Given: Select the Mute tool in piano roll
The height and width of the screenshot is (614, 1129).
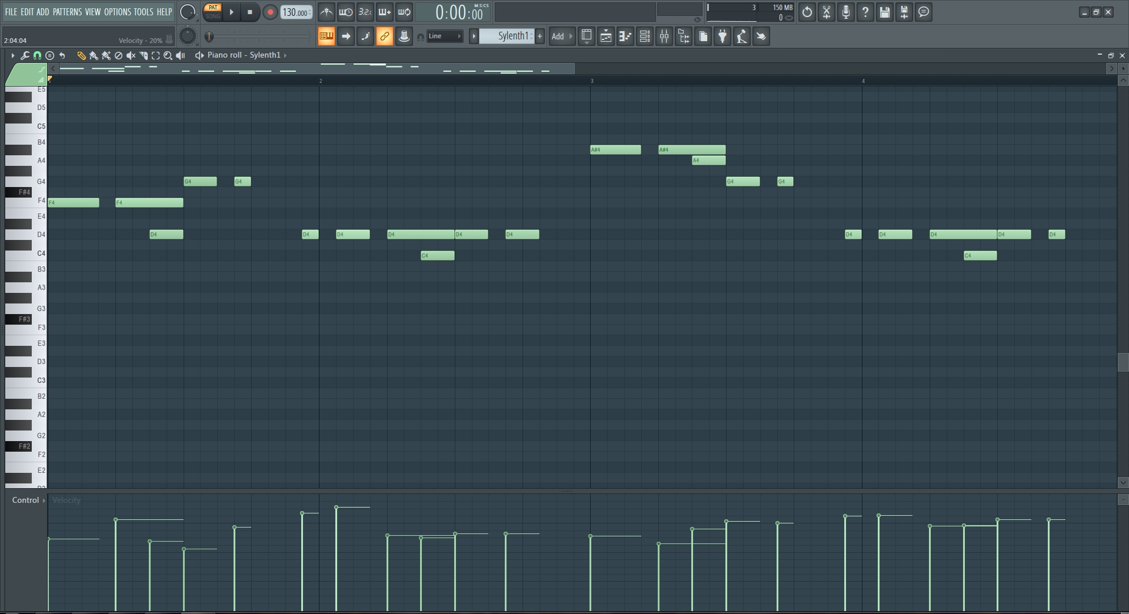Looking at the screenshot, I should point(131,55).
